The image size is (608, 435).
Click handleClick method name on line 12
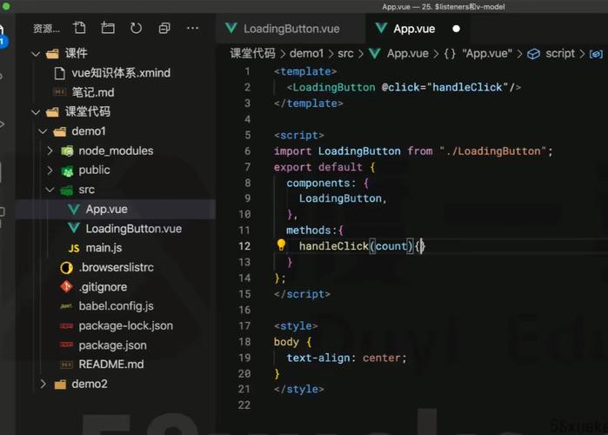point(334,246)
